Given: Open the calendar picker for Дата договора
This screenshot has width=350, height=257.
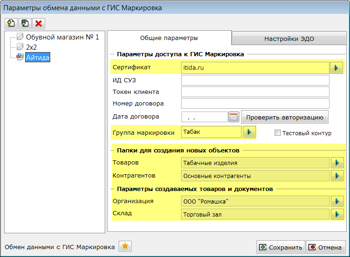Looking at the screenshot, I should [x=234, y=117].
